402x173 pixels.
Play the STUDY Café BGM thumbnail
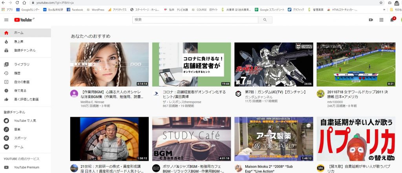192,139
